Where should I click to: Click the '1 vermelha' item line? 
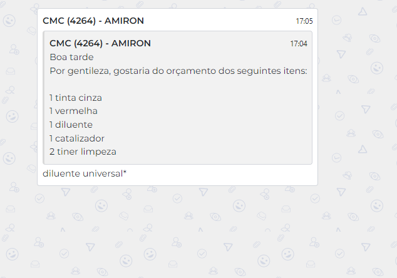[x=73, y=111]
